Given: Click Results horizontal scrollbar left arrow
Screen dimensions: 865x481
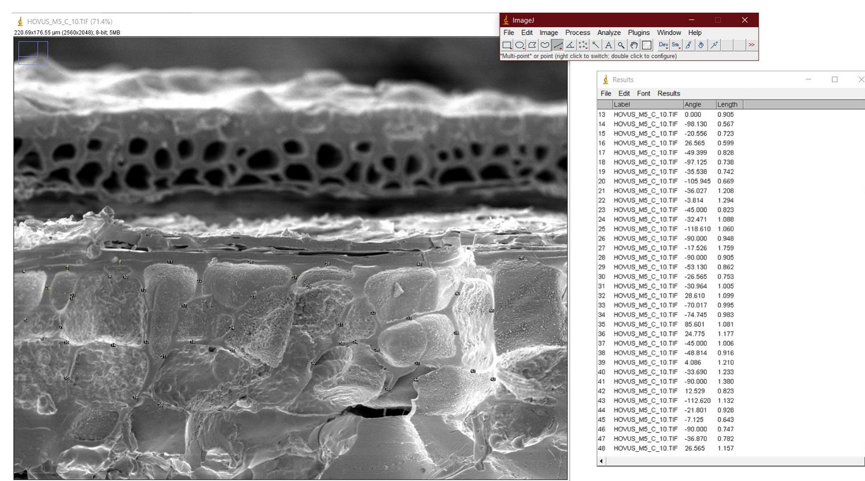Looking at the screenshot, I should (602, 461).
